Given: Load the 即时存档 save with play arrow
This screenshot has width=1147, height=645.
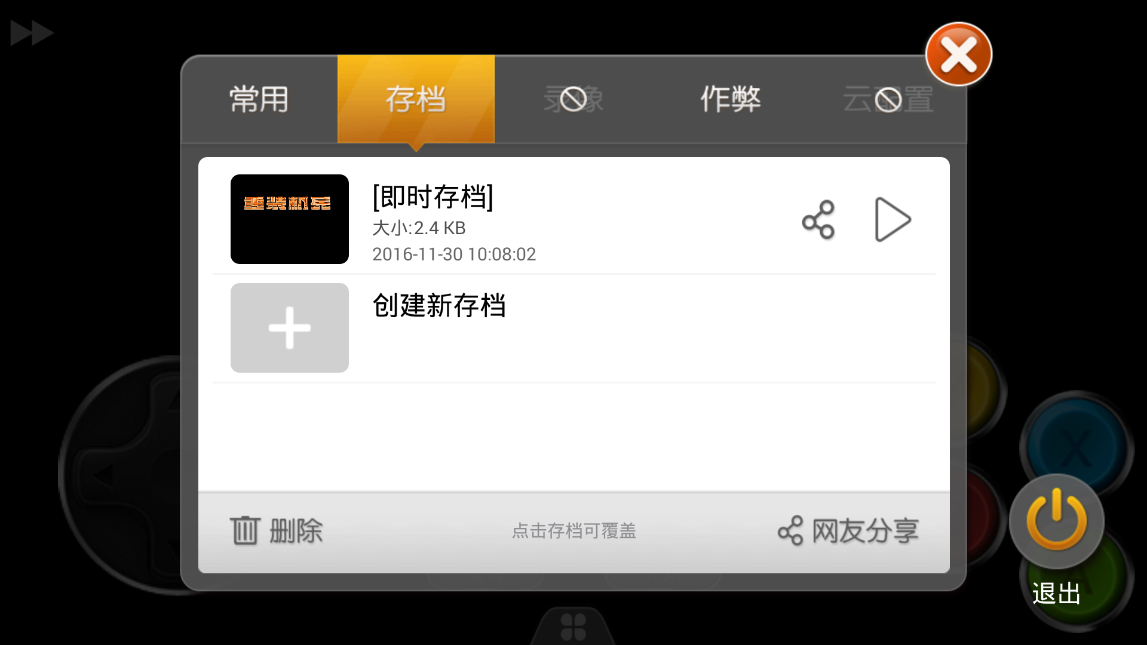Looking at the screenshot, I should tap(893, 220).
